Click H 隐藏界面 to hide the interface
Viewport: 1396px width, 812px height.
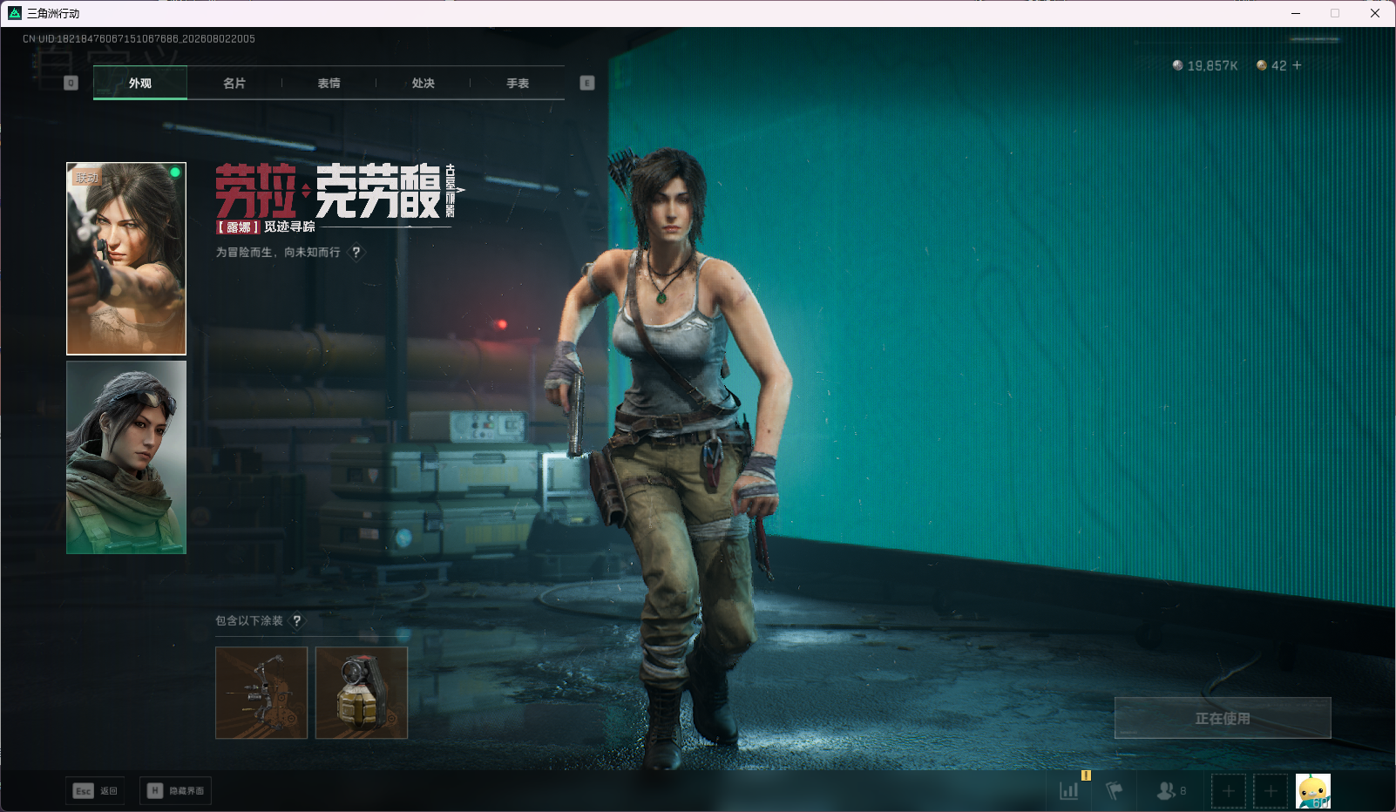pyautogui.click(x=175, y=791)
